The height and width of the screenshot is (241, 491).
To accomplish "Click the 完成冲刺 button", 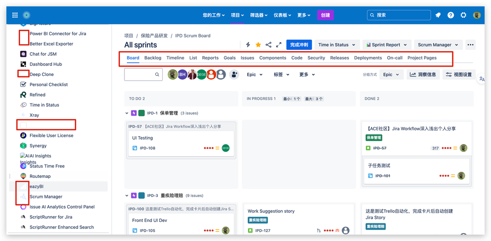I will click(x=299, y=45).
